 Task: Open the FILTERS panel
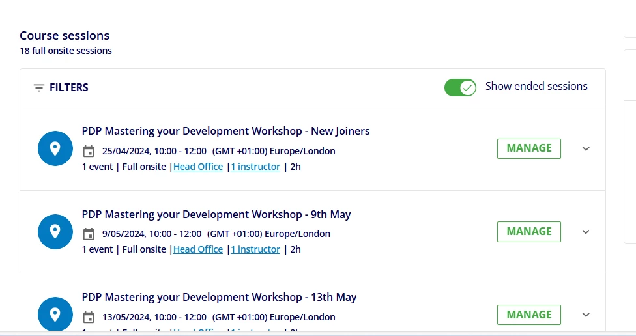[x=68, y=88]
